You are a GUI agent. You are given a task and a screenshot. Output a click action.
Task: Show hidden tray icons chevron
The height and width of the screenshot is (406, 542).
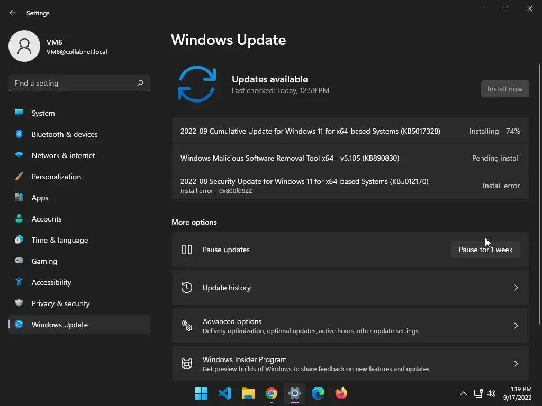[464, 393]
